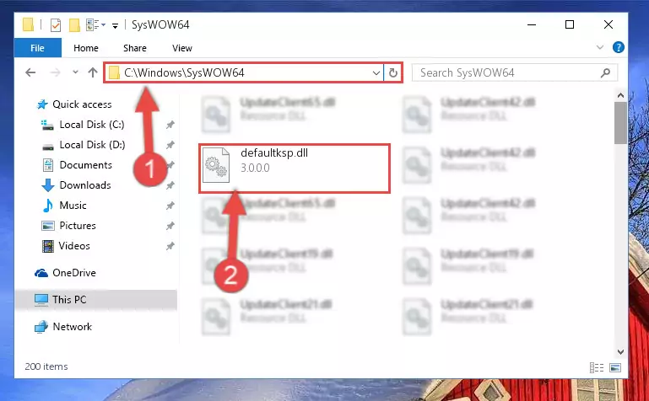Screen dimensions: 649x401
Task: Click the folder icon in title bar
Action: coord(28,24)
